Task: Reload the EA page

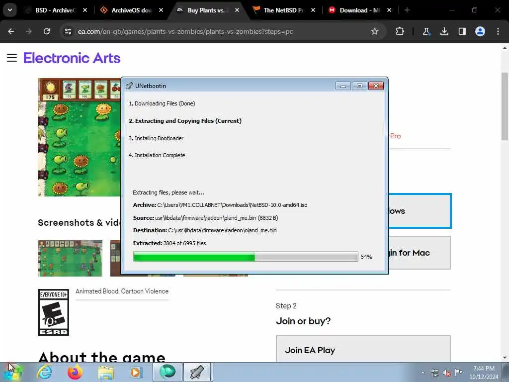Action: click(47, 31)
